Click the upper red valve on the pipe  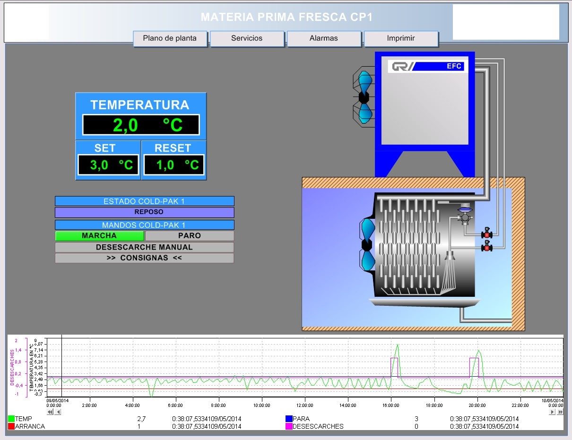[x=486, y=234]
